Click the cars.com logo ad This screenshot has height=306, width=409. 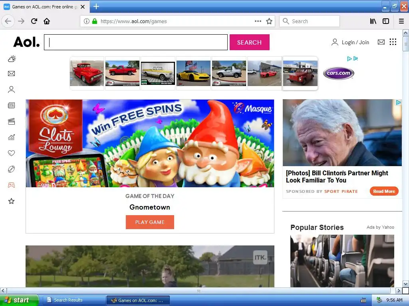pos(338,73)
